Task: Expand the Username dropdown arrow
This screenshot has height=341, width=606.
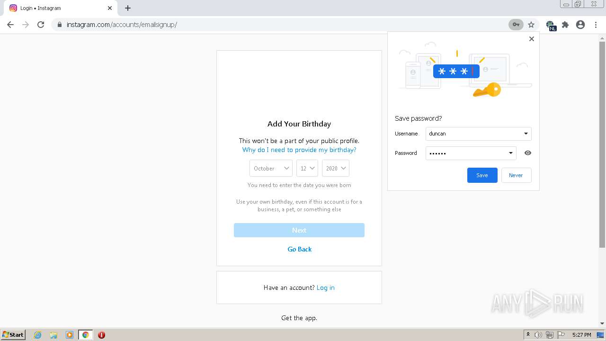Action: click(526, 134)
